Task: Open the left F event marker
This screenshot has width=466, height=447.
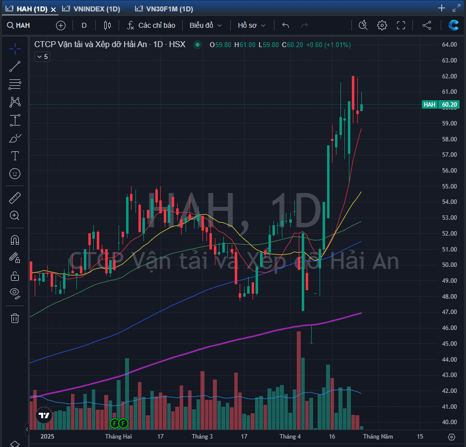Action: [115, 423]
